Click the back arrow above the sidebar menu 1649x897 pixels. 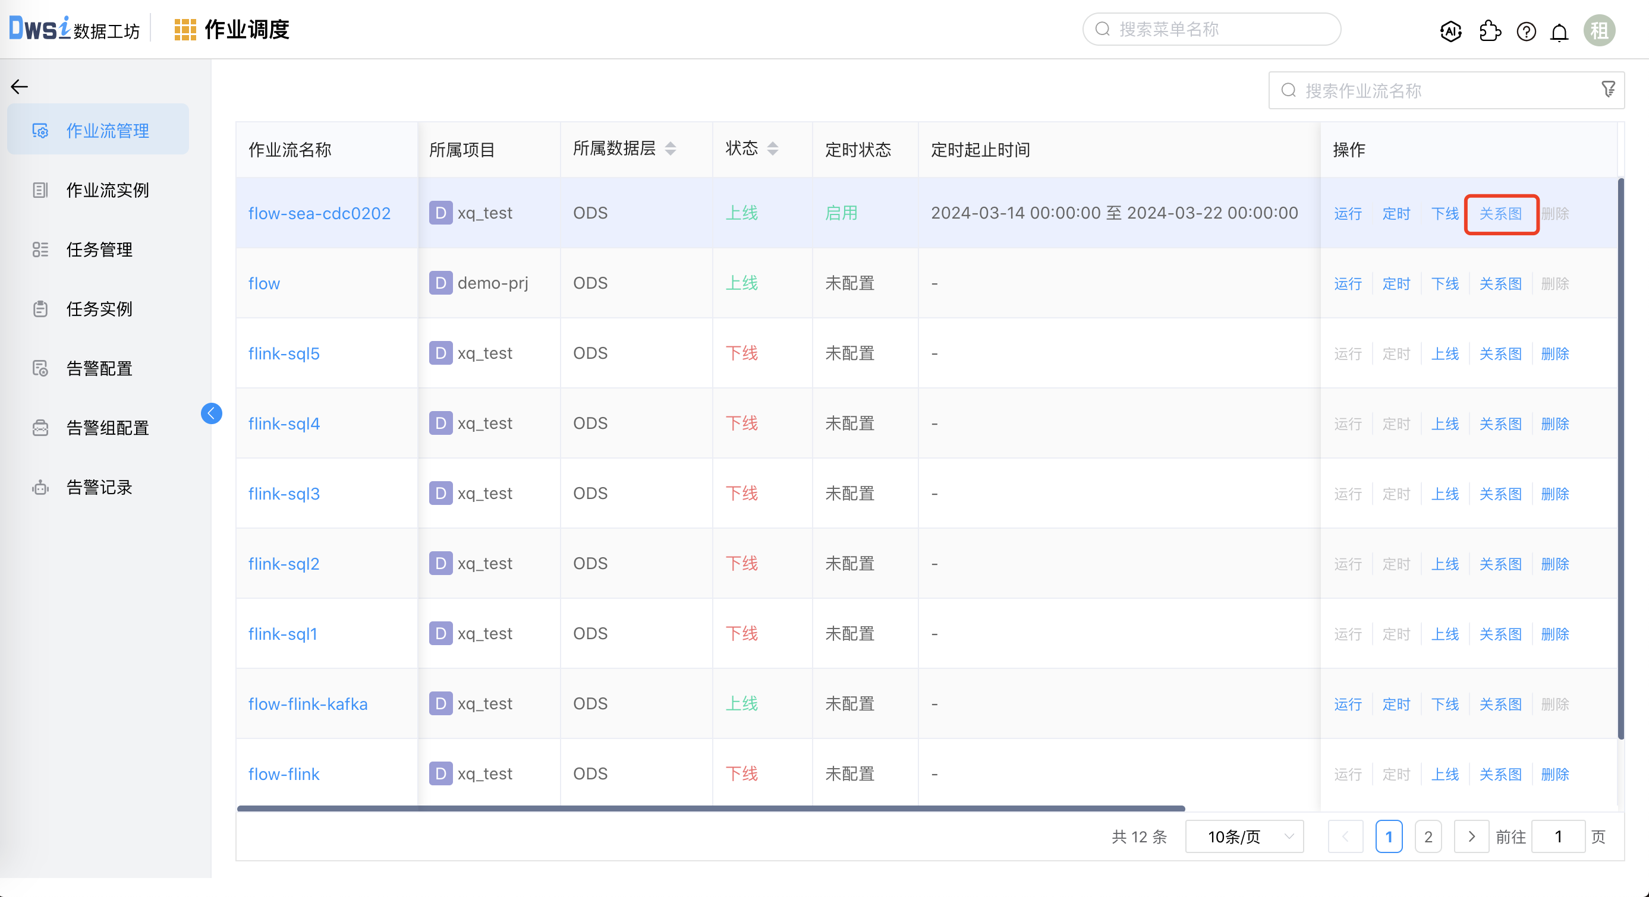click(18, 86)
